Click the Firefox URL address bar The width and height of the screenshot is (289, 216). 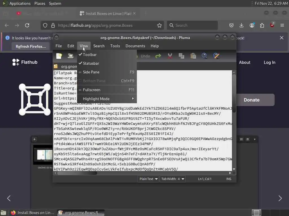click(x=102, y=25)
